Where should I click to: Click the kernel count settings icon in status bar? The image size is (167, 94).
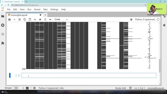coord(34,88)
